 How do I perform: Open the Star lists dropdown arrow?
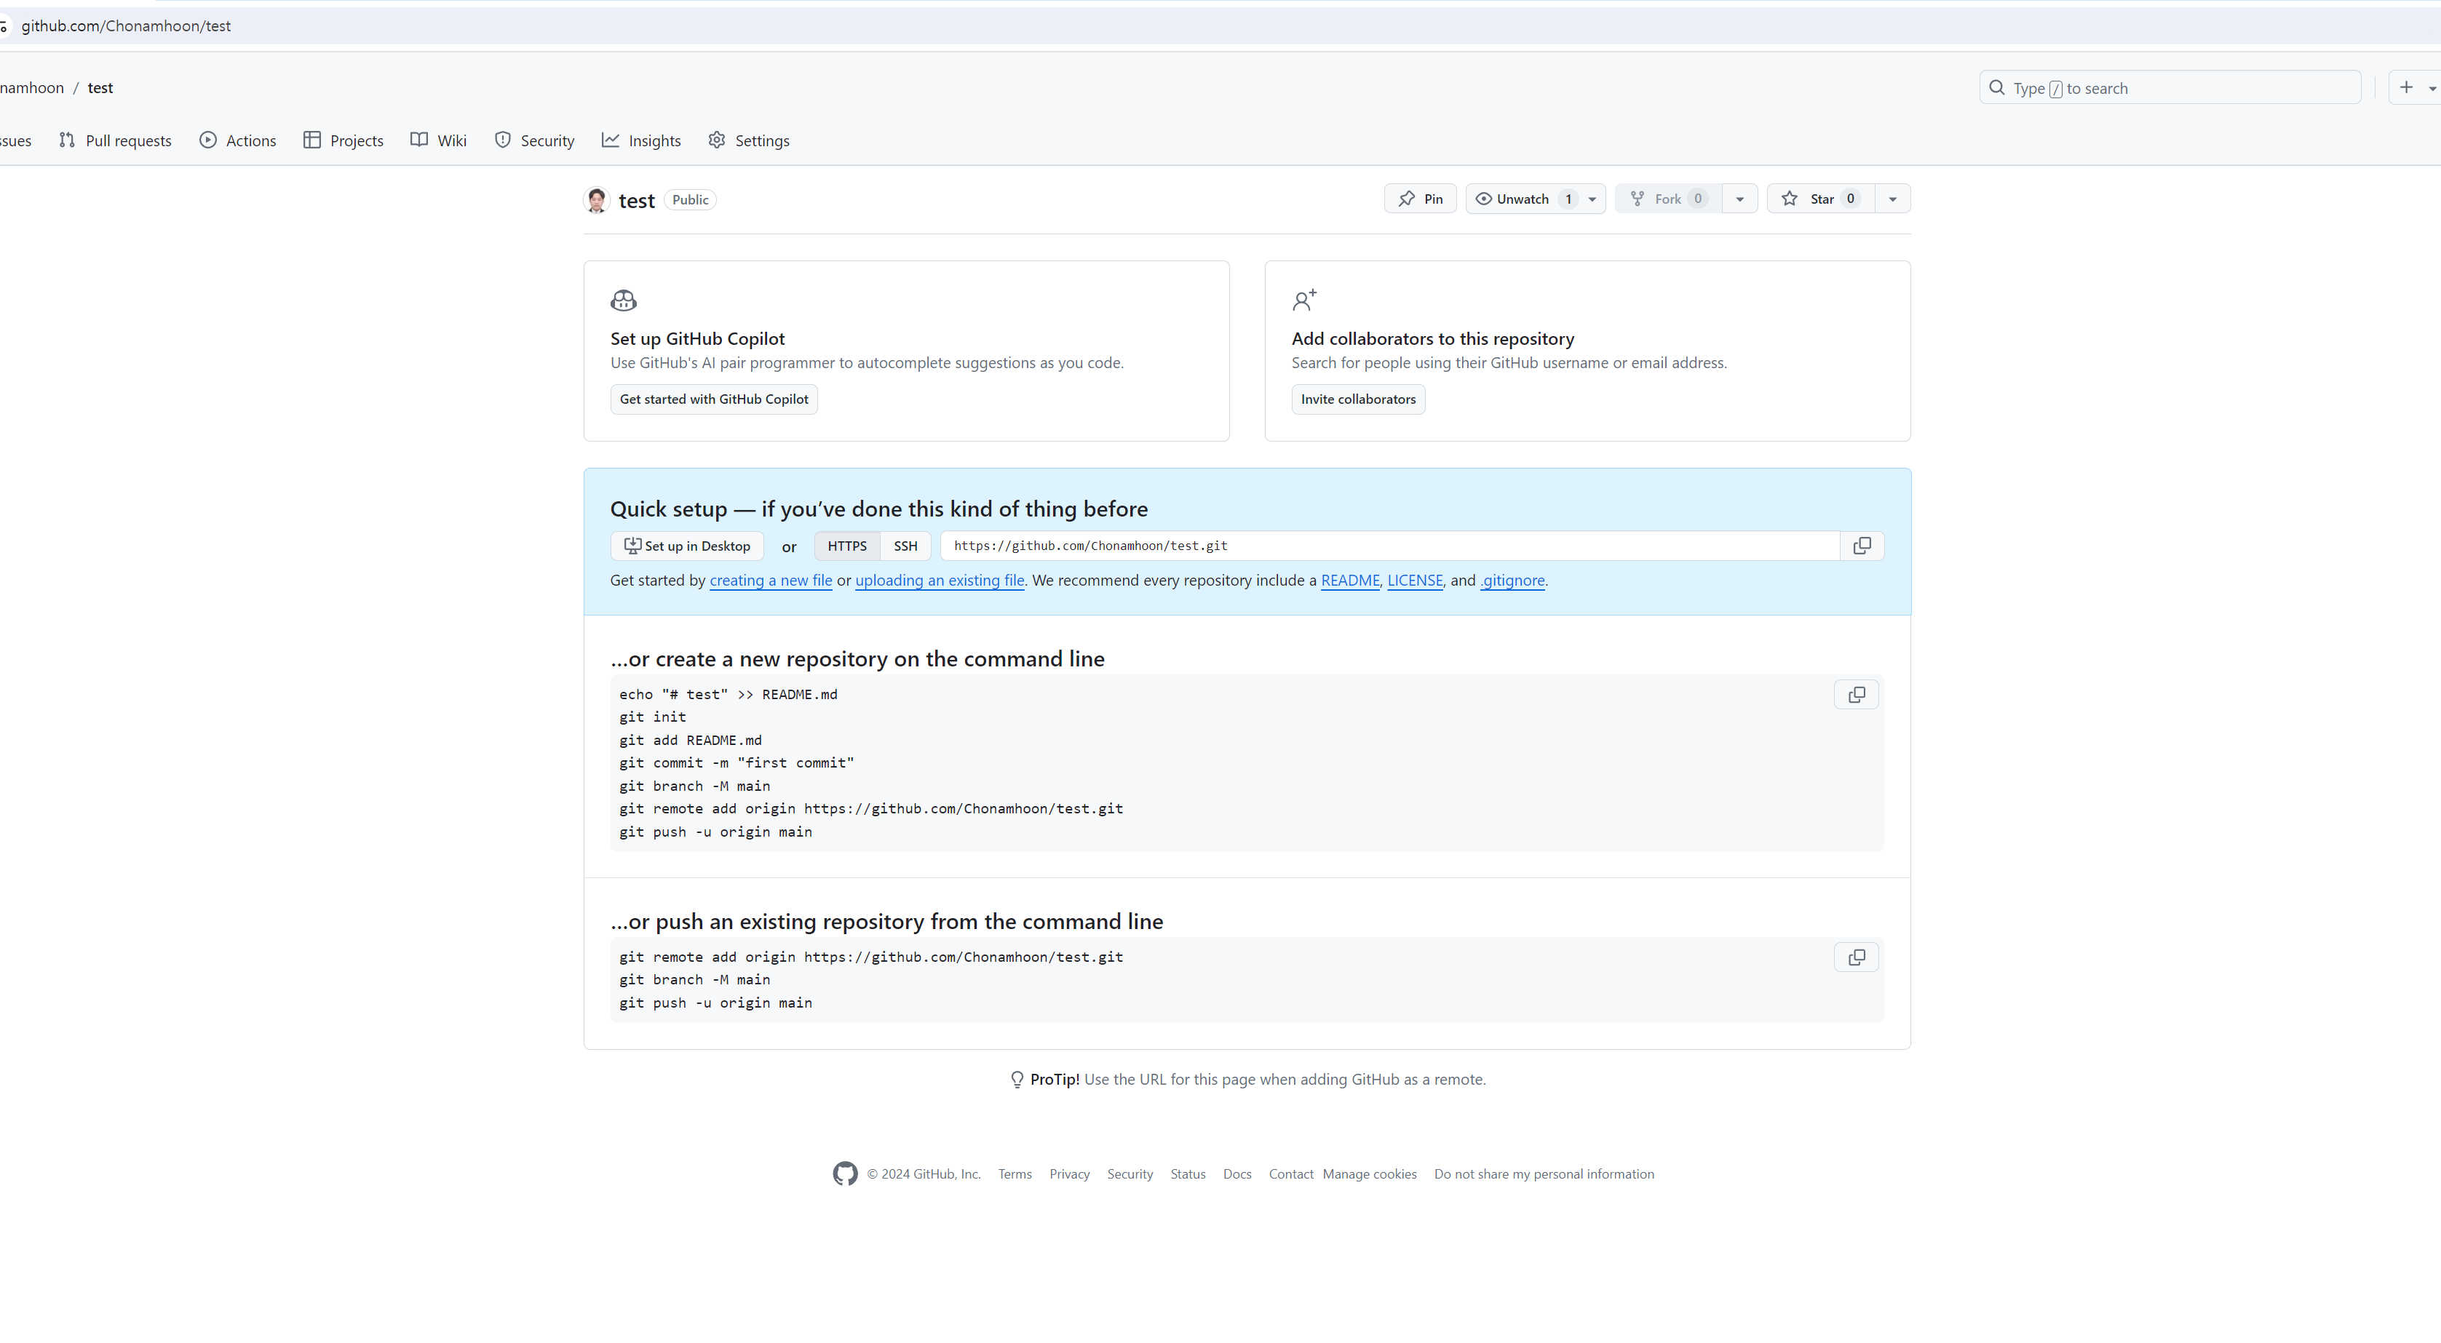pyautogui.click(x=1892, y=199)
